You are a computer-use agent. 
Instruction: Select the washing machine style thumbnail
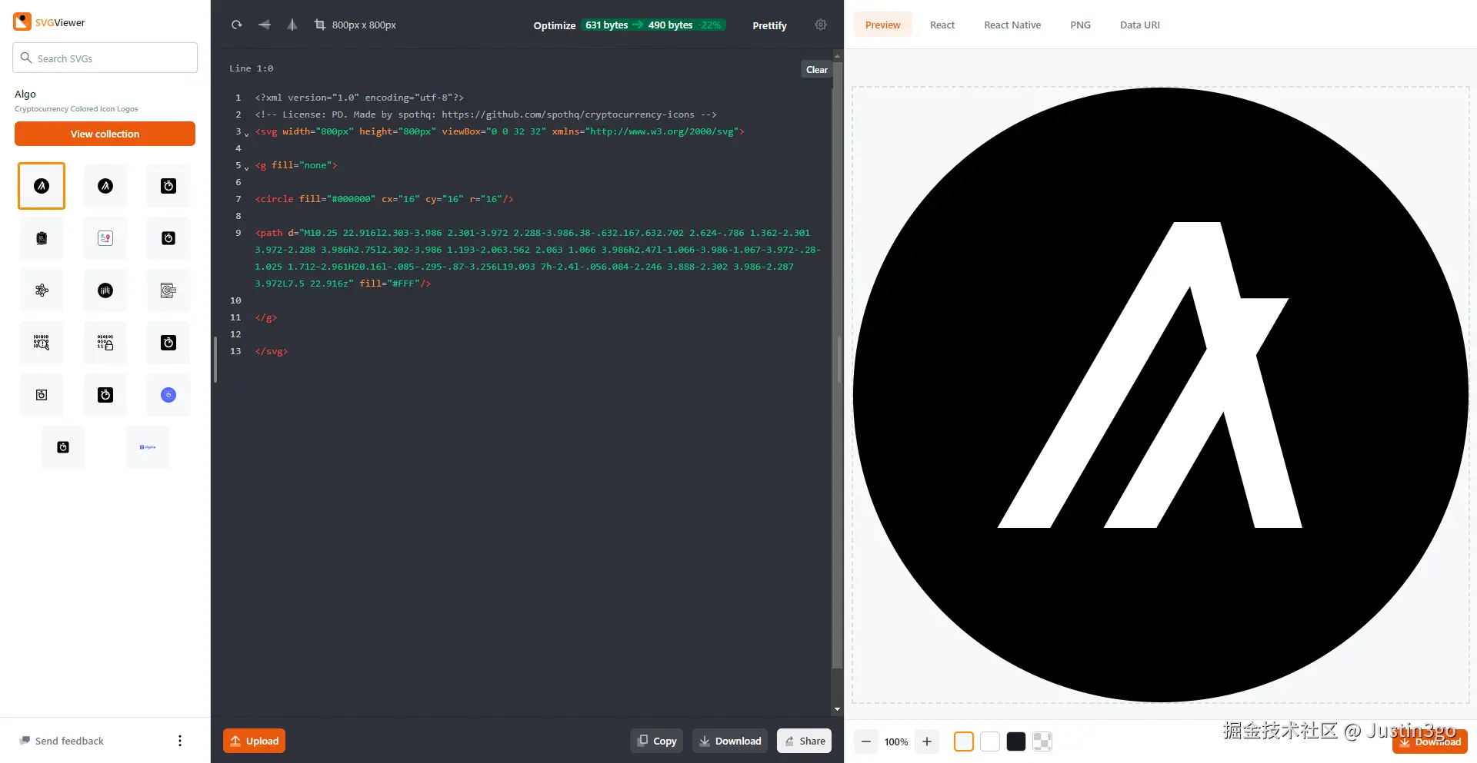click(x=168, y=290)
